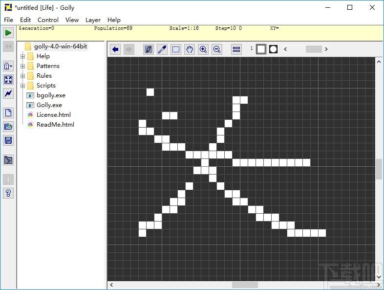This screenshot has width=384, height=290.
Task: Toggle the file folder panel icon
Action: [8, 160]
